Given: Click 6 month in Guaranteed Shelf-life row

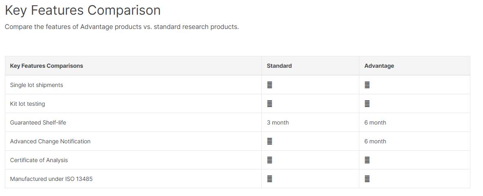Looking at the screenshot, I should [375, 122].
